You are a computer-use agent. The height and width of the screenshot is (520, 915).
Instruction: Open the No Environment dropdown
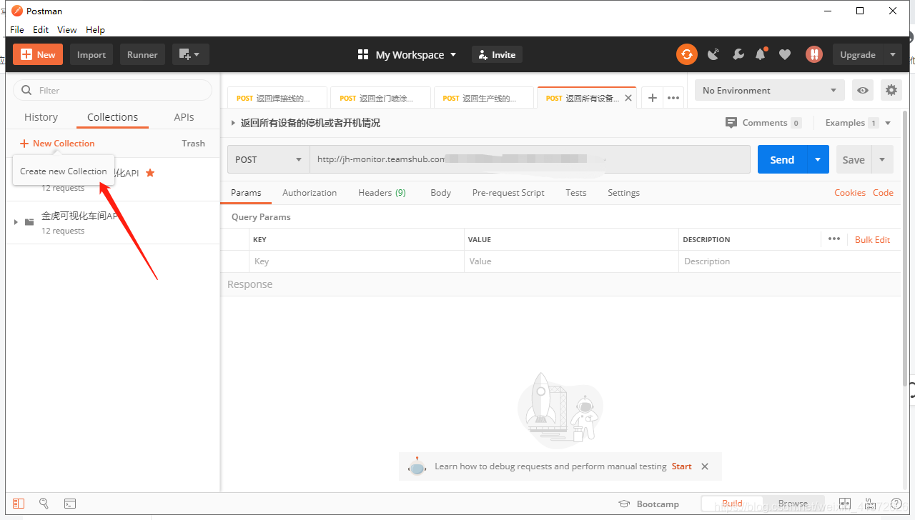tap(769, 90)
